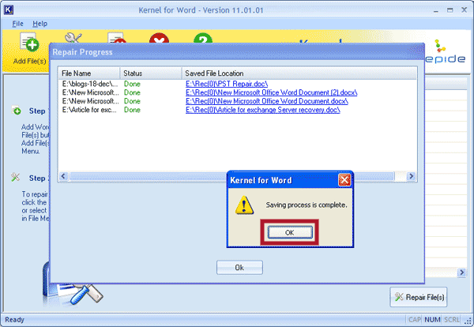474x327 pixels.
Task: Minimize the Kernel for Word window
Action: [435, 10]
